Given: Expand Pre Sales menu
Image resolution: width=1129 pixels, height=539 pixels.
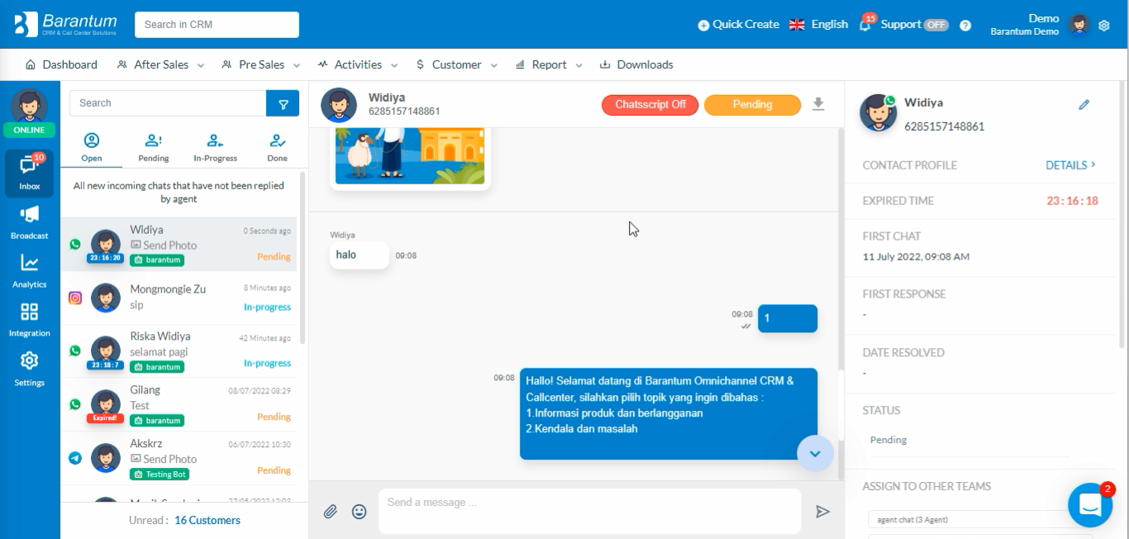Looking at the screenshot, I should [x=260, y=64].
